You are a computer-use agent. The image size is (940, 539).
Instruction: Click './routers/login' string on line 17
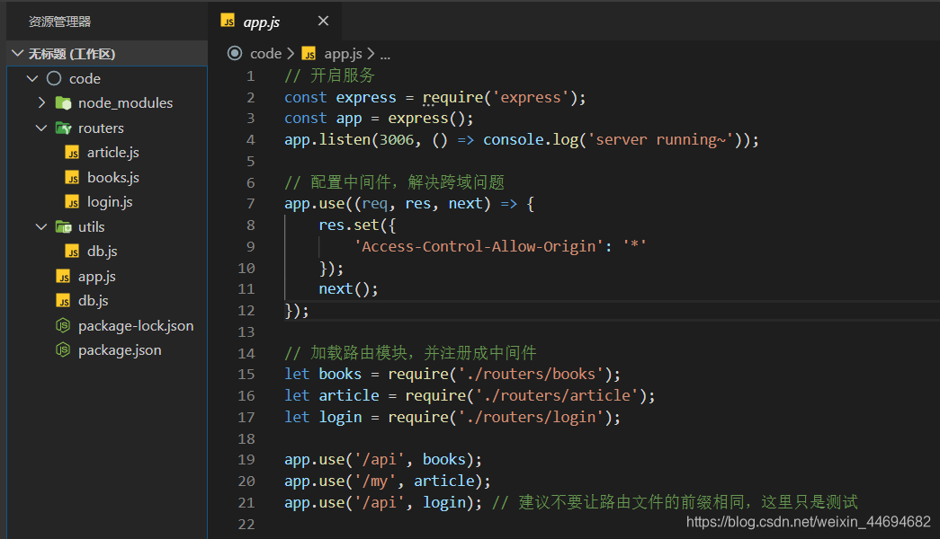tap(531, 418)
